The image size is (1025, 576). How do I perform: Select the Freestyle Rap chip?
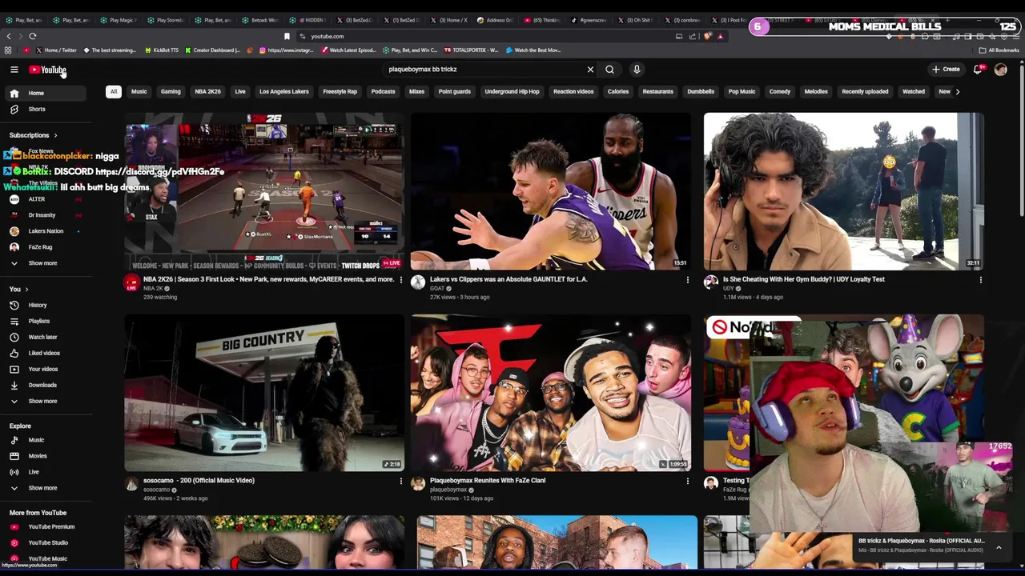click(340, 91)
